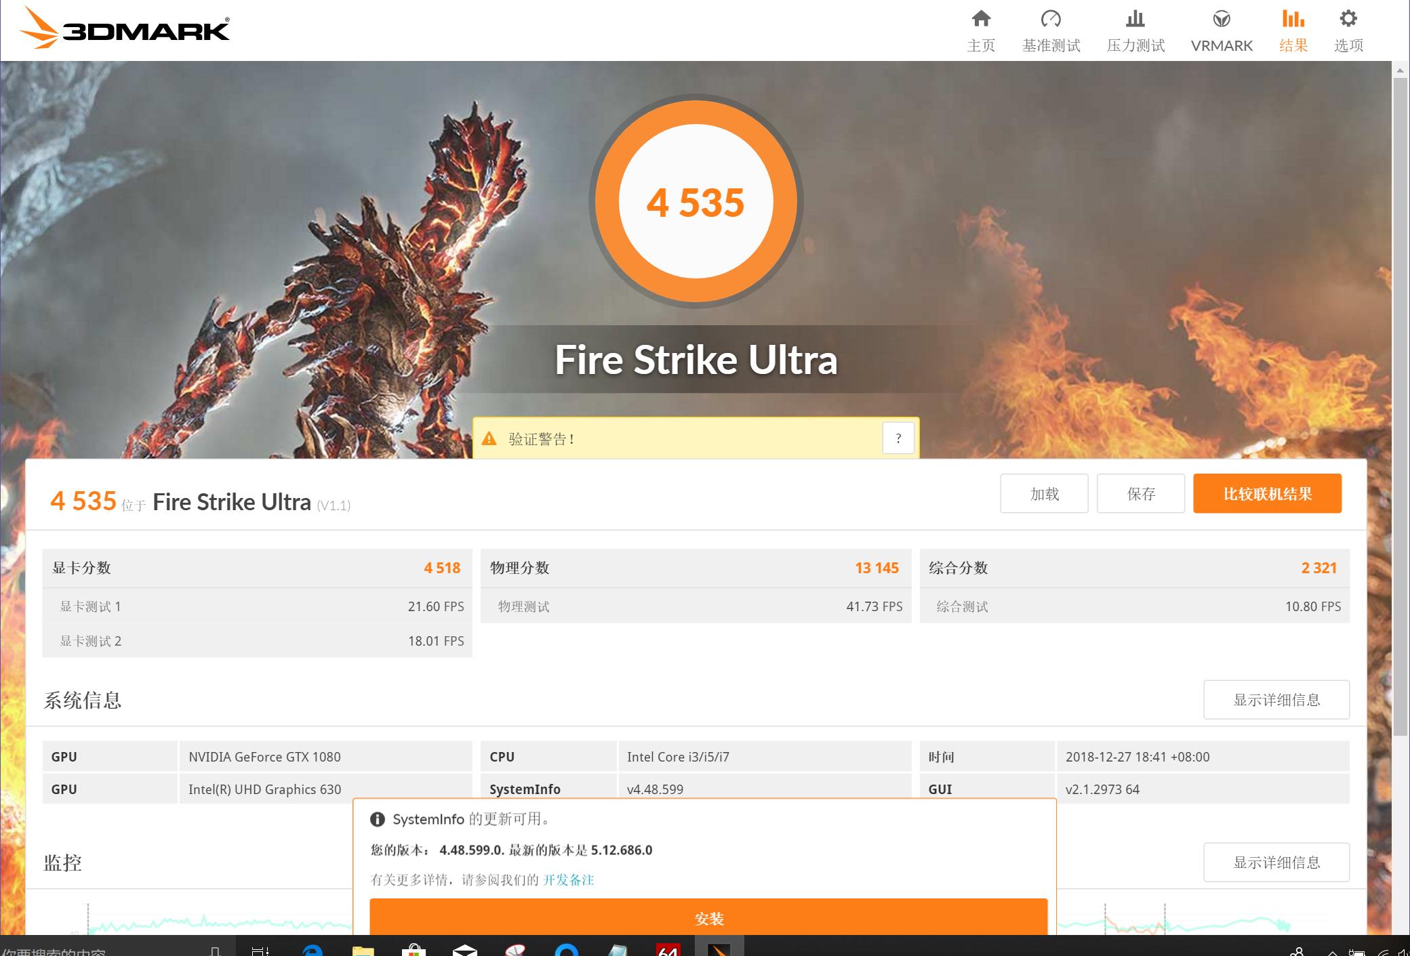The width and height of the screenshot is (1410, 956).
Task: Click the warning triangle in 验证警告 banner
Action: point(489,438)
